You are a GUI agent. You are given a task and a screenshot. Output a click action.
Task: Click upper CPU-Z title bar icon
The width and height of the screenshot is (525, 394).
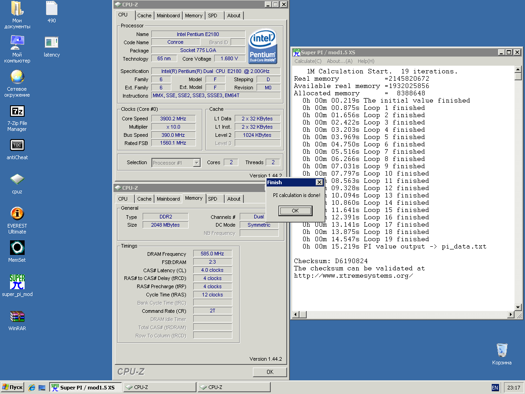click(118, 5)
